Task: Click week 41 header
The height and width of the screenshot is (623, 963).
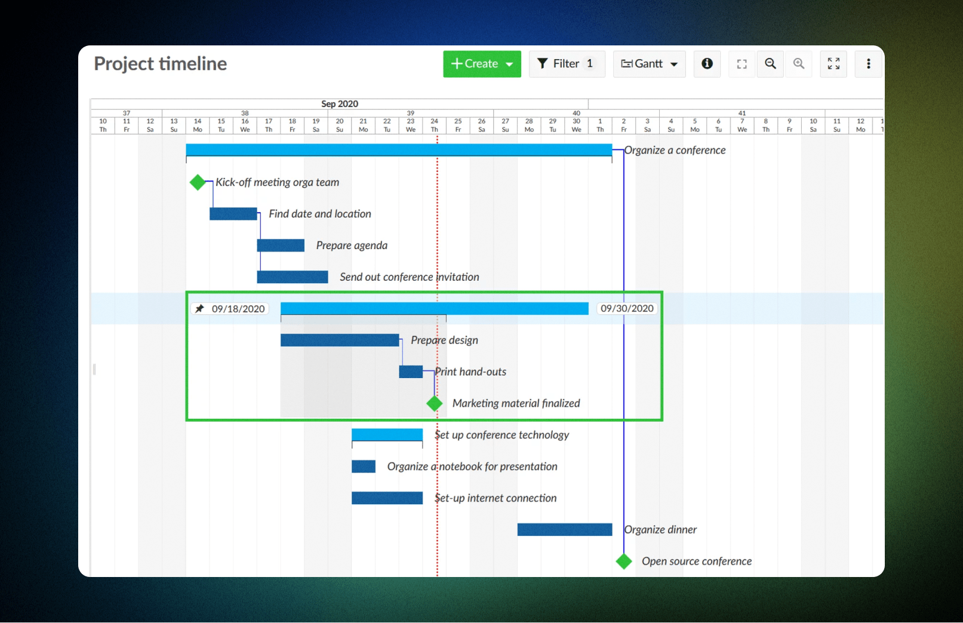Action: [x=742, y=113]
